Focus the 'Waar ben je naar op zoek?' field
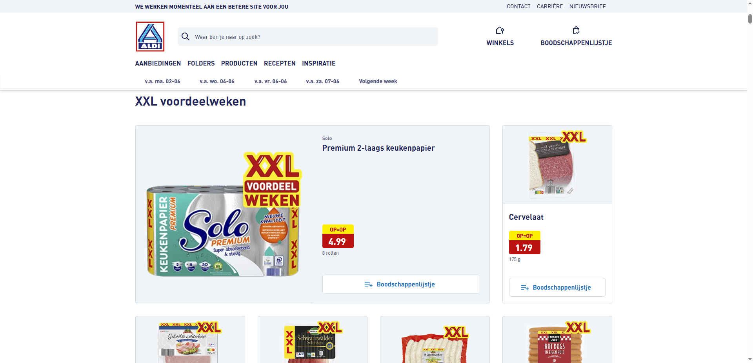 (308, 36)
